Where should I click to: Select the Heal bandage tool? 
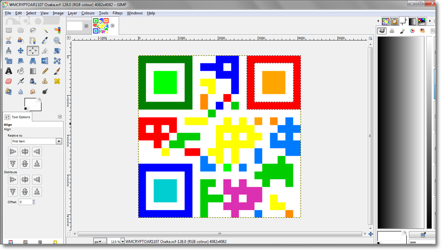(x=57, y=81)
